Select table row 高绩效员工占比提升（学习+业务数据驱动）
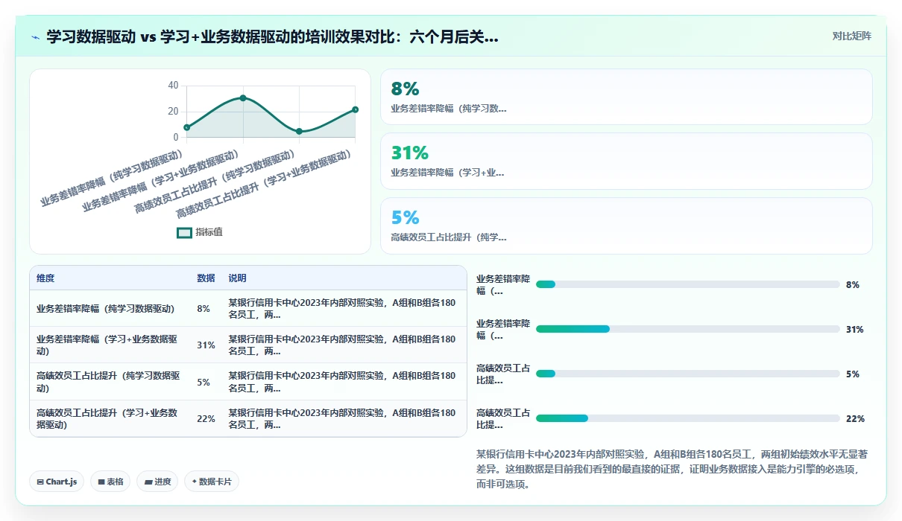The height and width of the screenshot is (521, 902). tap(248, 418)
